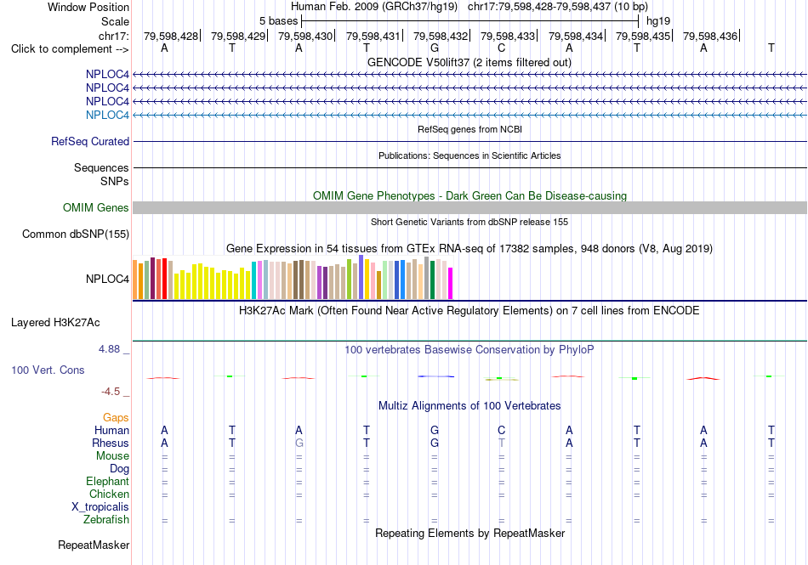Click the 100 Vert. Cons side label
Screen dimensions: 808x565
click(48, 370)
